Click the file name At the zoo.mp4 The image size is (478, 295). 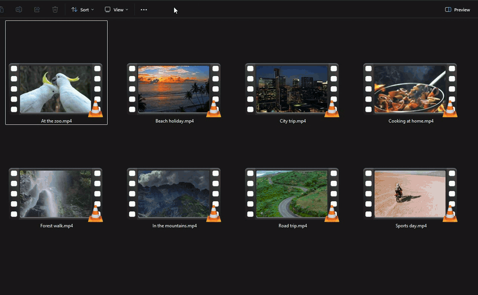click(x=56, y=121)
